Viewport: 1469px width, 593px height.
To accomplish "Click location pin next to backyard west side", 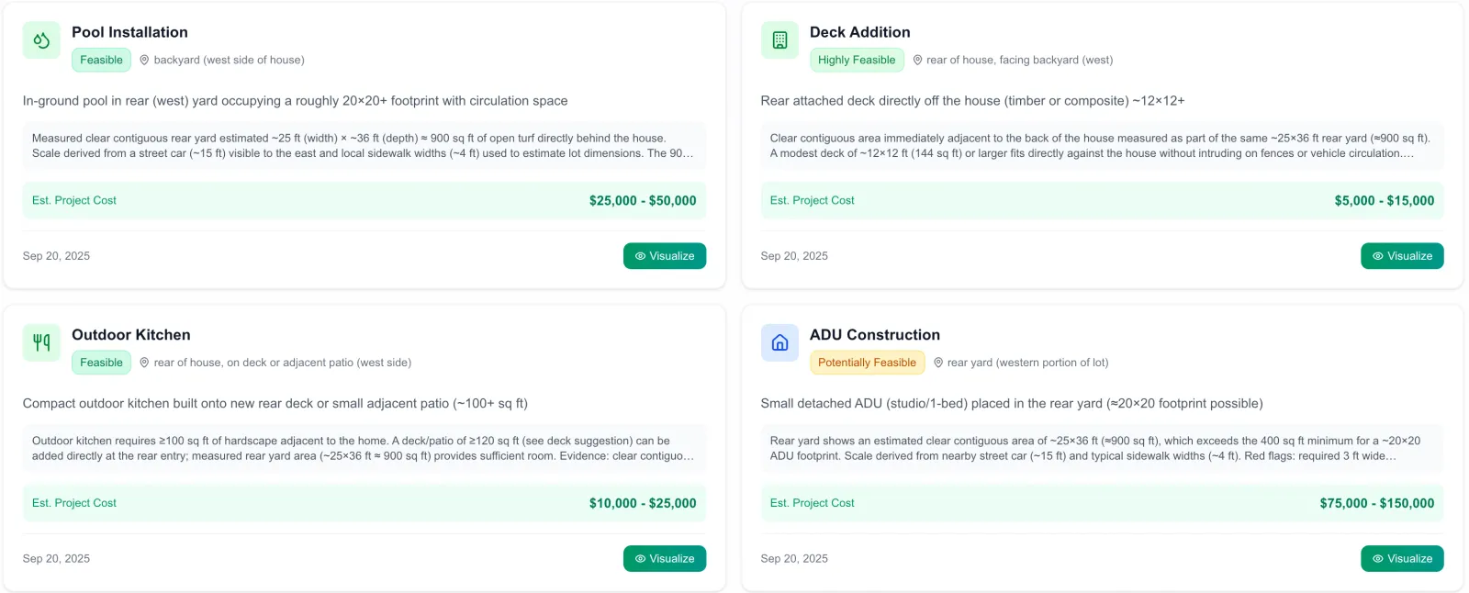I will click(144, 61).
